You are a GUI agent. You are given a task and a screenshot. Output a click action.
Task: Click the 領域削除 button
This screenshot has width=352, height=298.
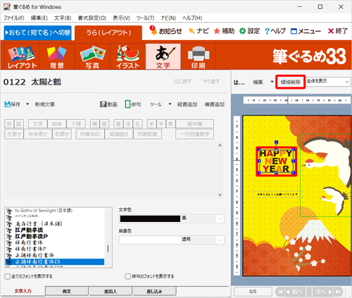point(291,82)
